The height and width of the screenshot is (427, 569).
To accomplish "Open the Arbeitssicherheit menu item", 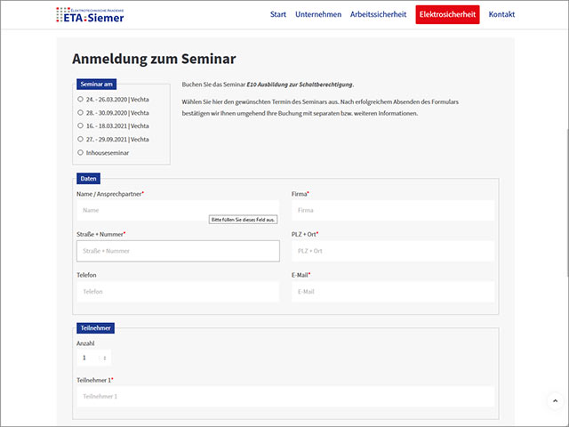I will click(x=378, y=14).
